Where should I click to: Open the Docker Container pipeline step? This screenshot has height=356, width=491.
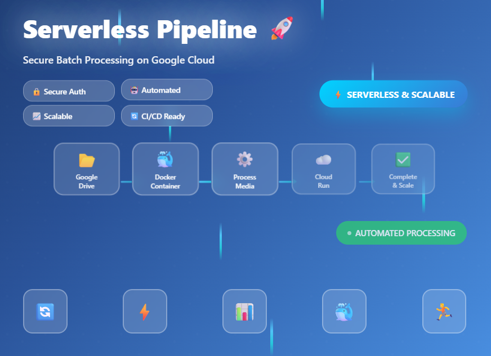pos(166,169)
